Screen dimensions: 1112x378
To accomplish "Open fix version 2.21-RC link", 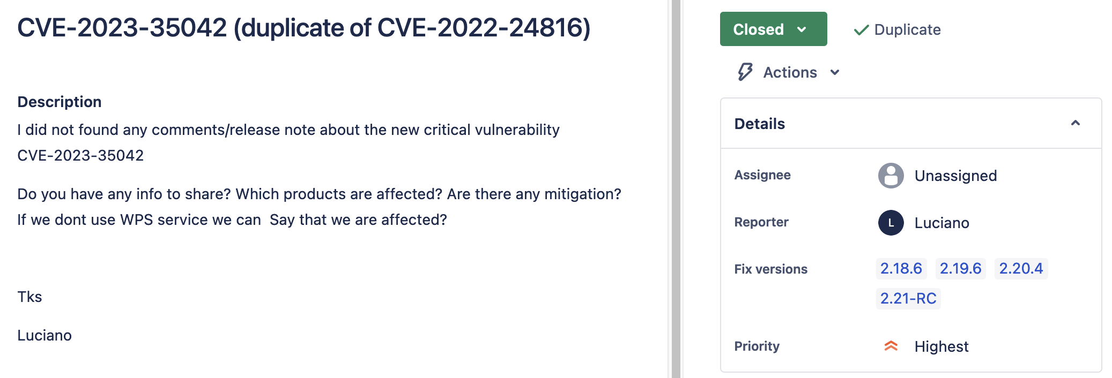I will (908, 298).
